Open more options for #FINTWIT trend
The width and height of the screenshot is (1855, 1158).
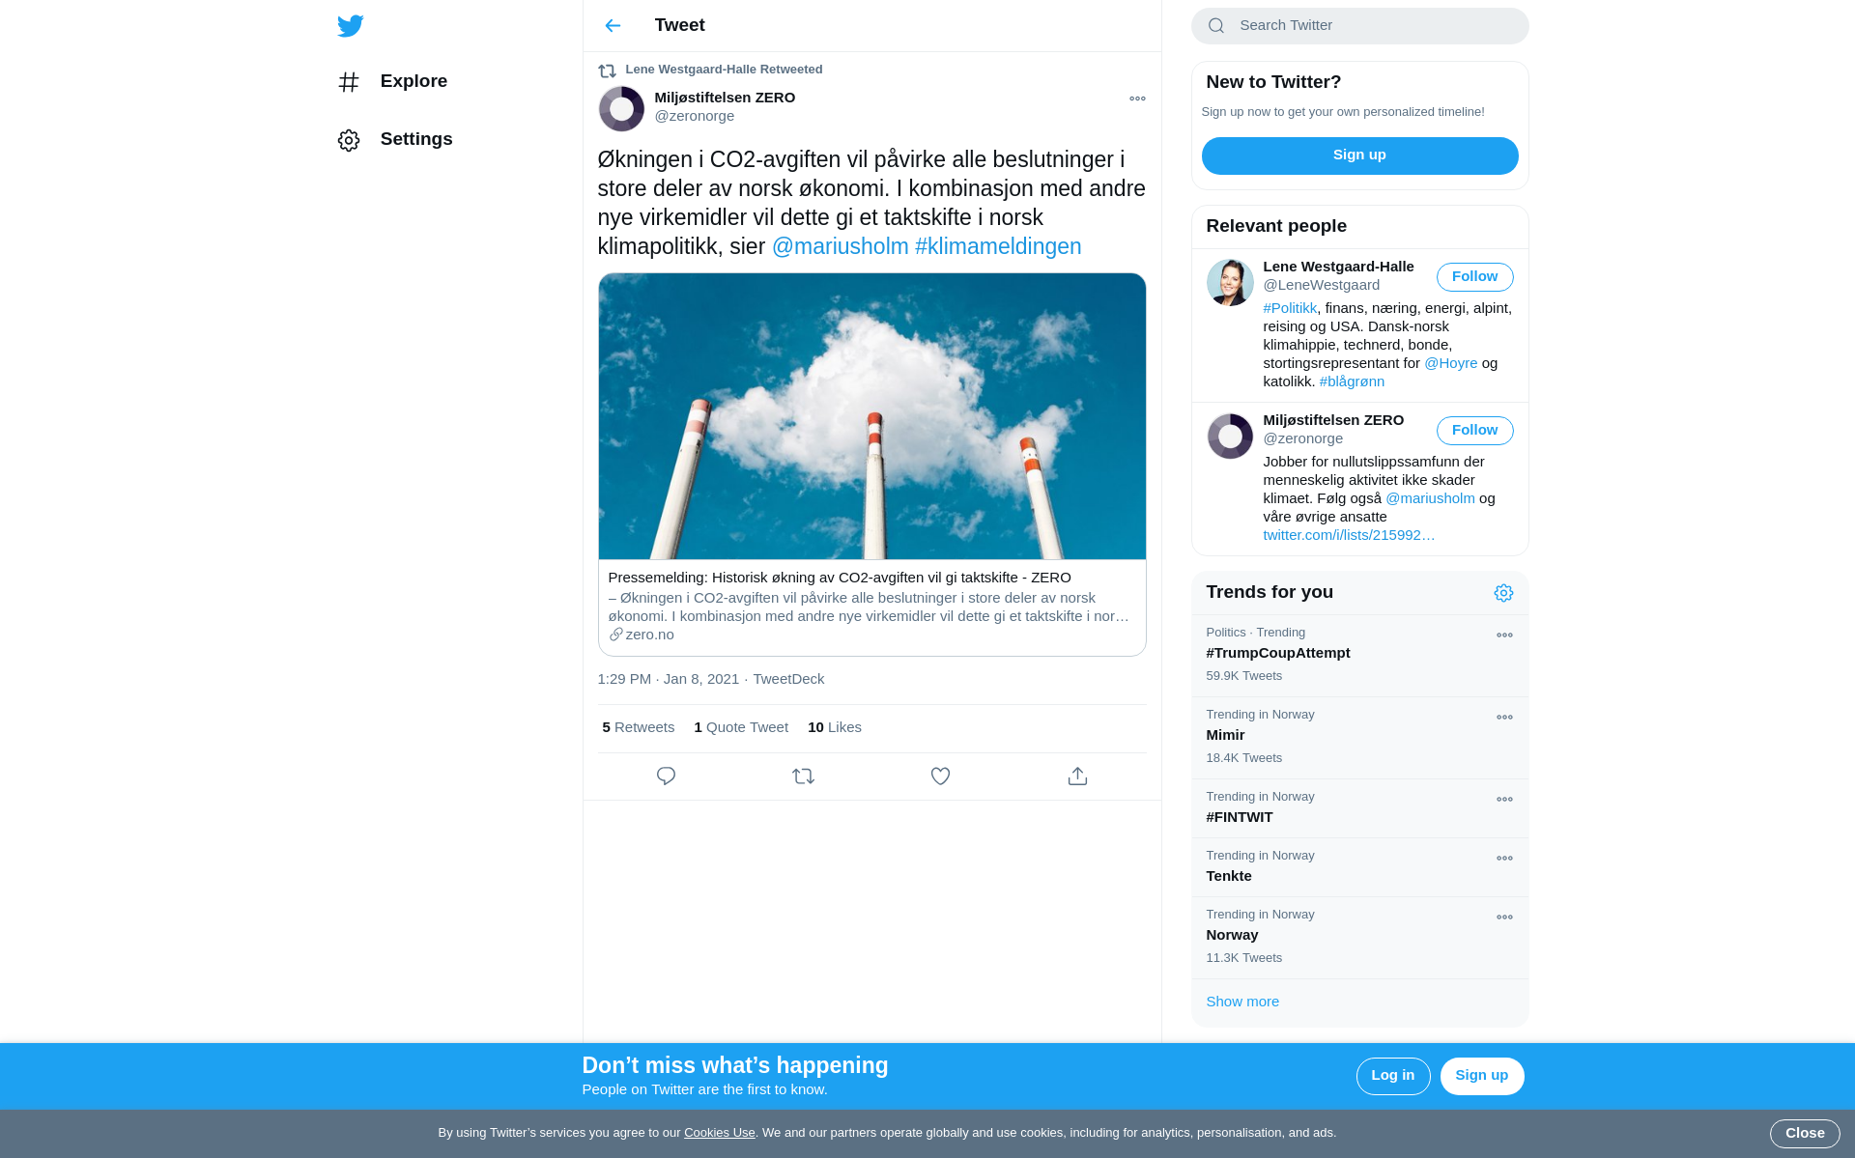1504,800
